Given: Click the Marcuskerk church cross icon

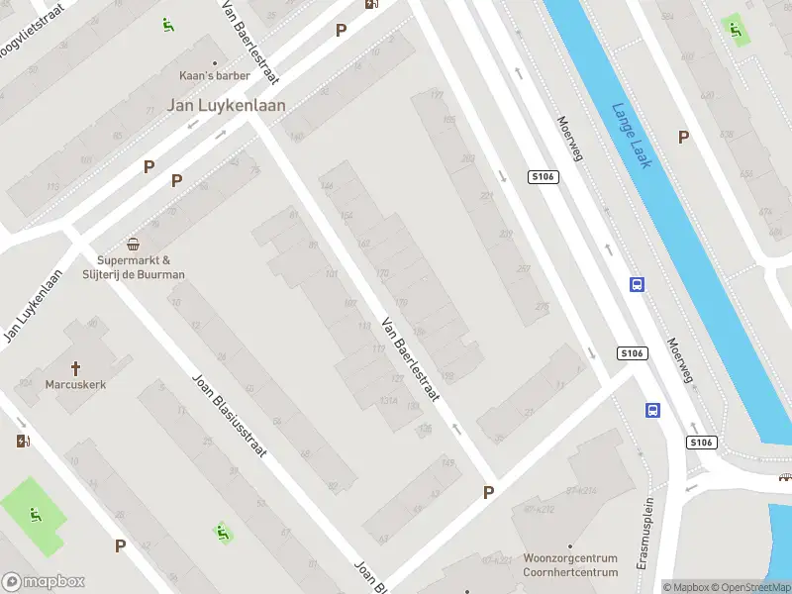Looking at the screenshot, I should point(75,368).
